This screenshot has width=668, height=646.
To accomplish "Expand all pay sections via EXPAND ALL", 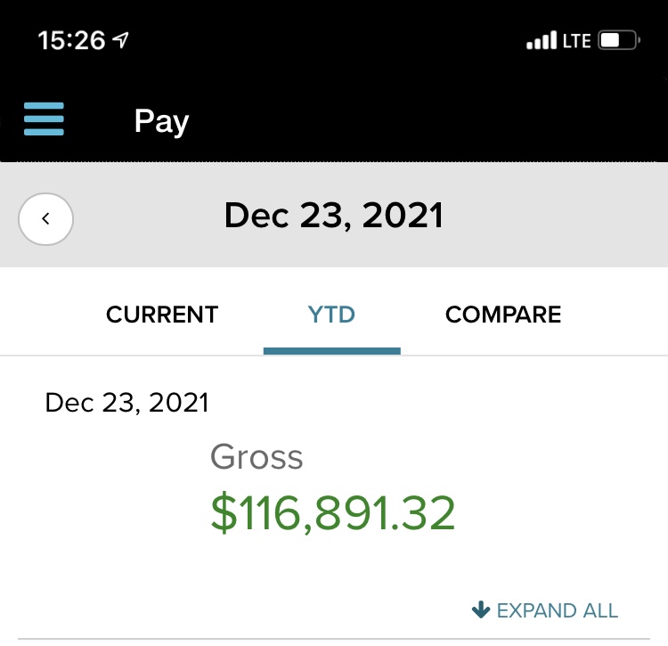I will click(x=557, y=610).
